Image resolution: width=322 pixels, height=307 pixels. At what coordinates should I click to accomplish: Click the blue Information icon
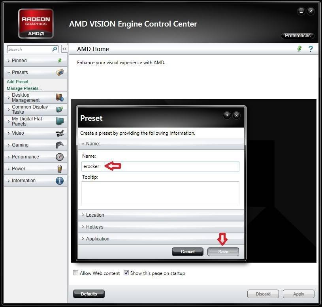coord(60,181)
